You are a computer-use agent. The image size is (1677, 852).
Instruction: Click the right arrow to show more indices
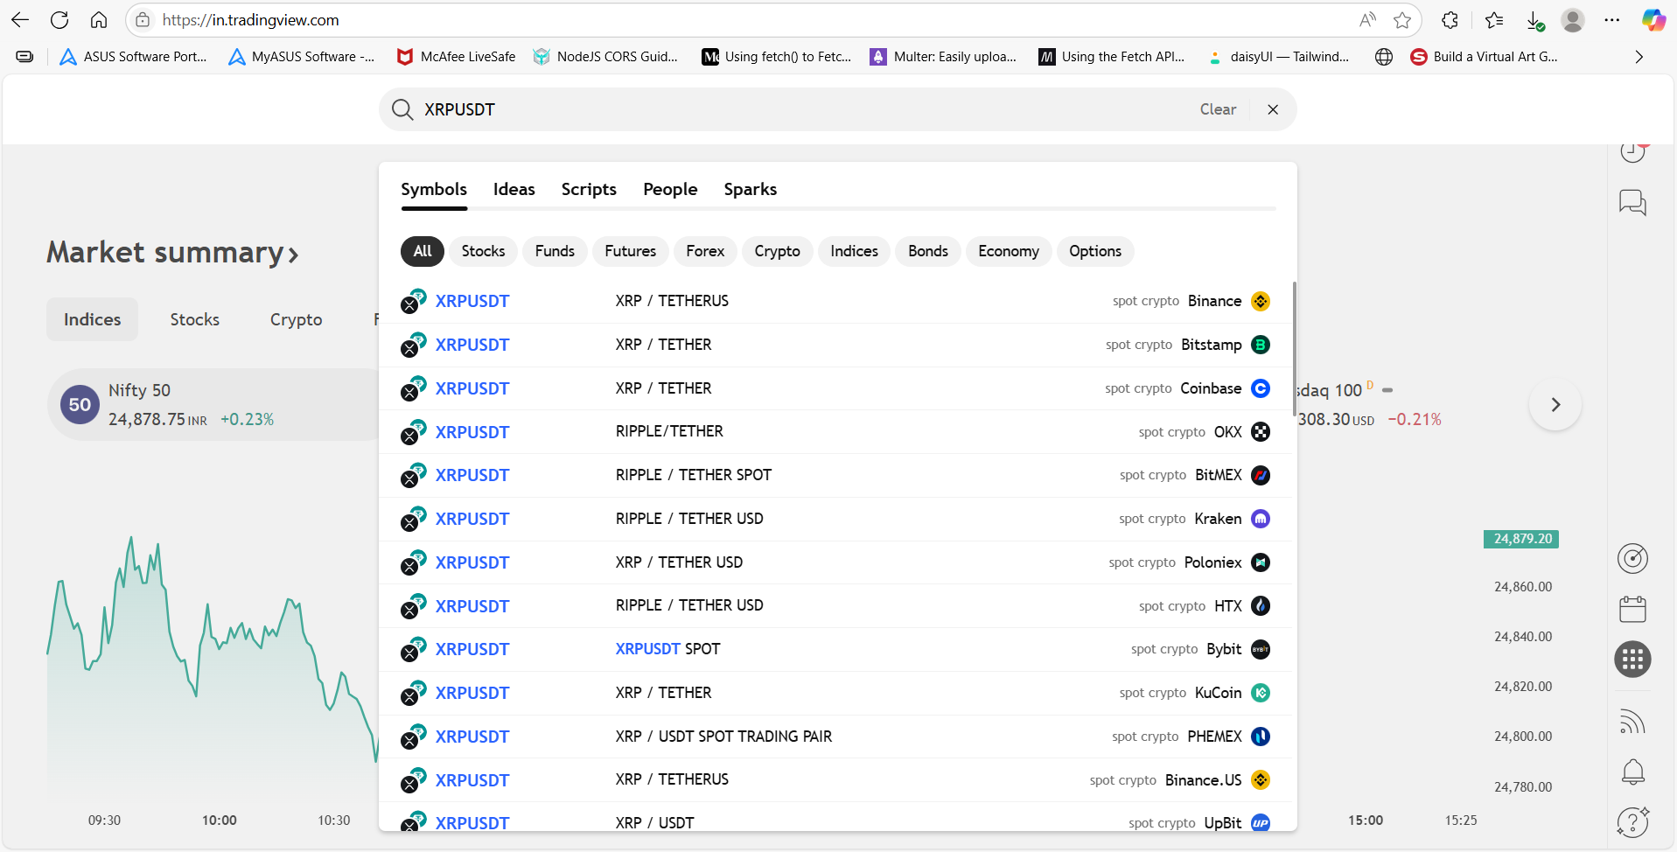click(x=1555, y=404)
